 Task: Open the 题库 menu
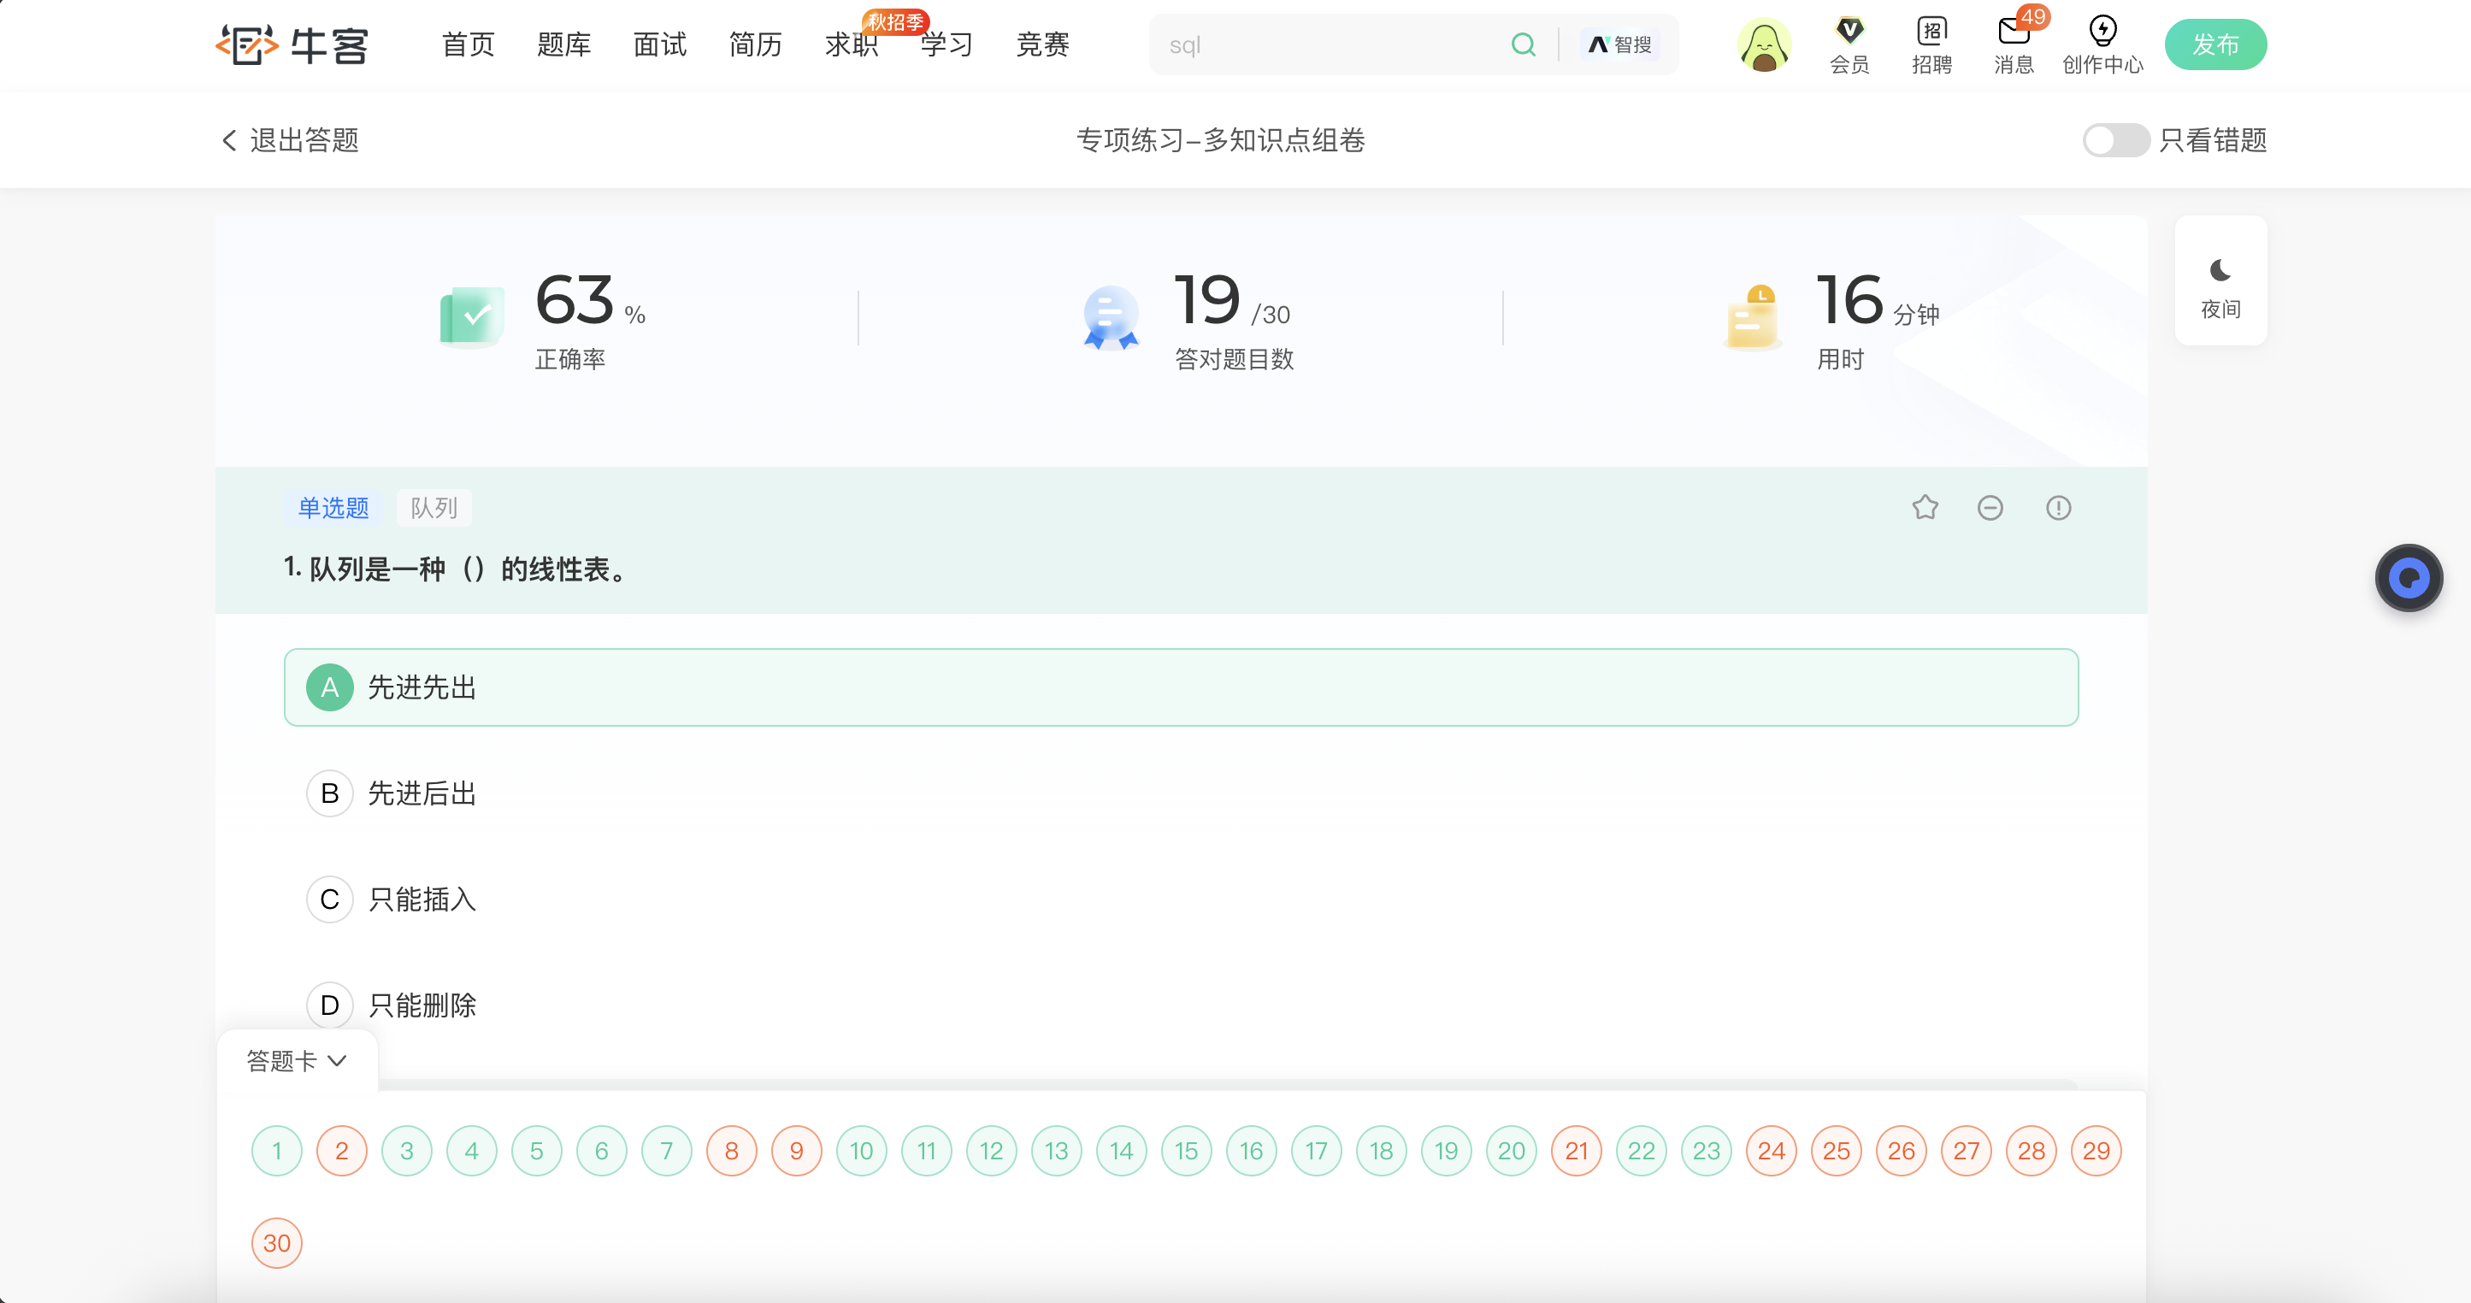point(564,45)
